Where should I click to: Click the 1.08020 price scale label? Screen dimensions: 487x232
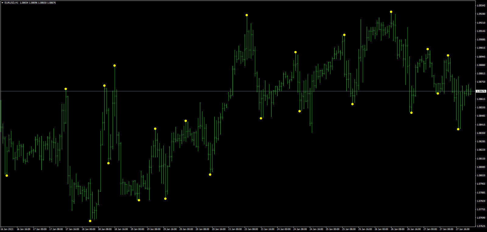481,175
